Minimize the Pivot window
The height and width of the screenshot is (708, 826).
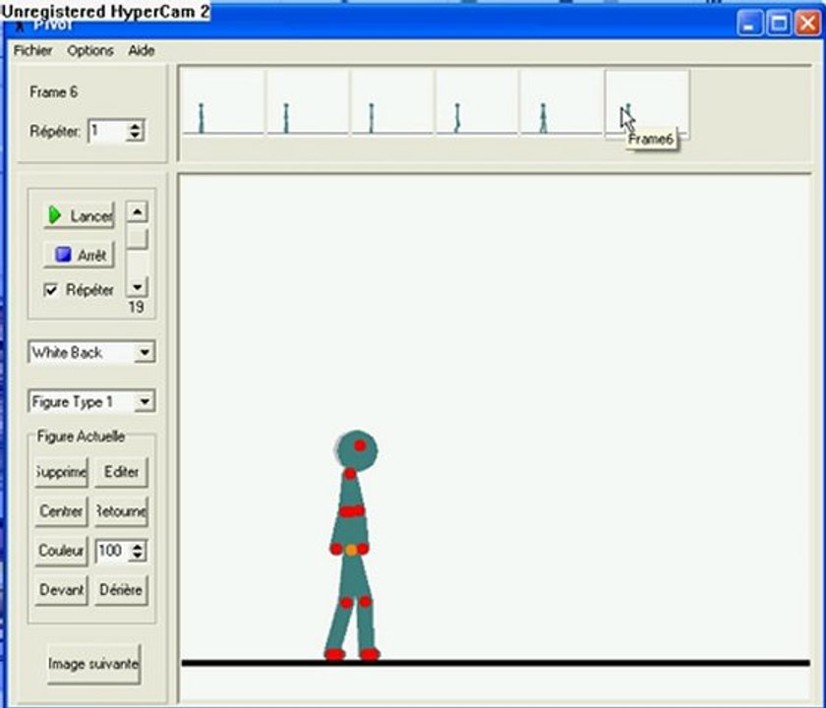click(749, 24)
